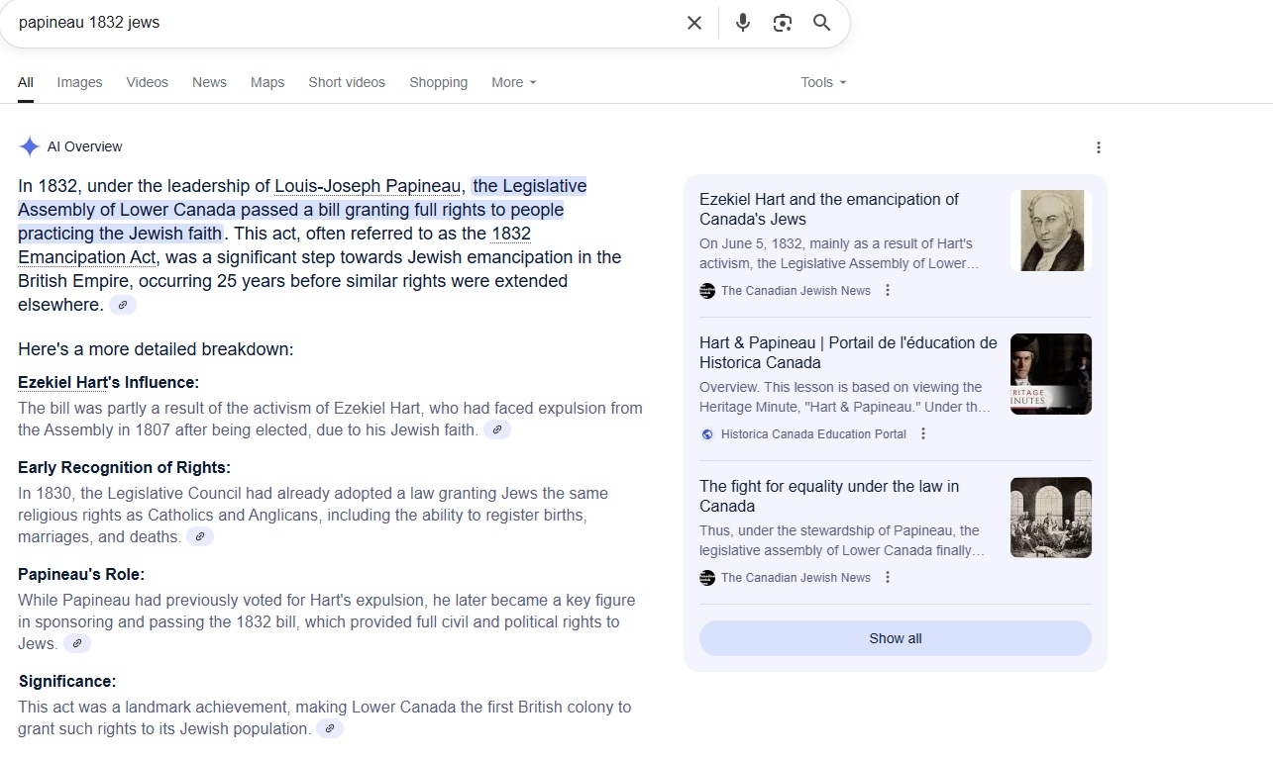Click the Heritage Minutes video thumbnail
The image size is (1273, 760).
(1051, 374)
